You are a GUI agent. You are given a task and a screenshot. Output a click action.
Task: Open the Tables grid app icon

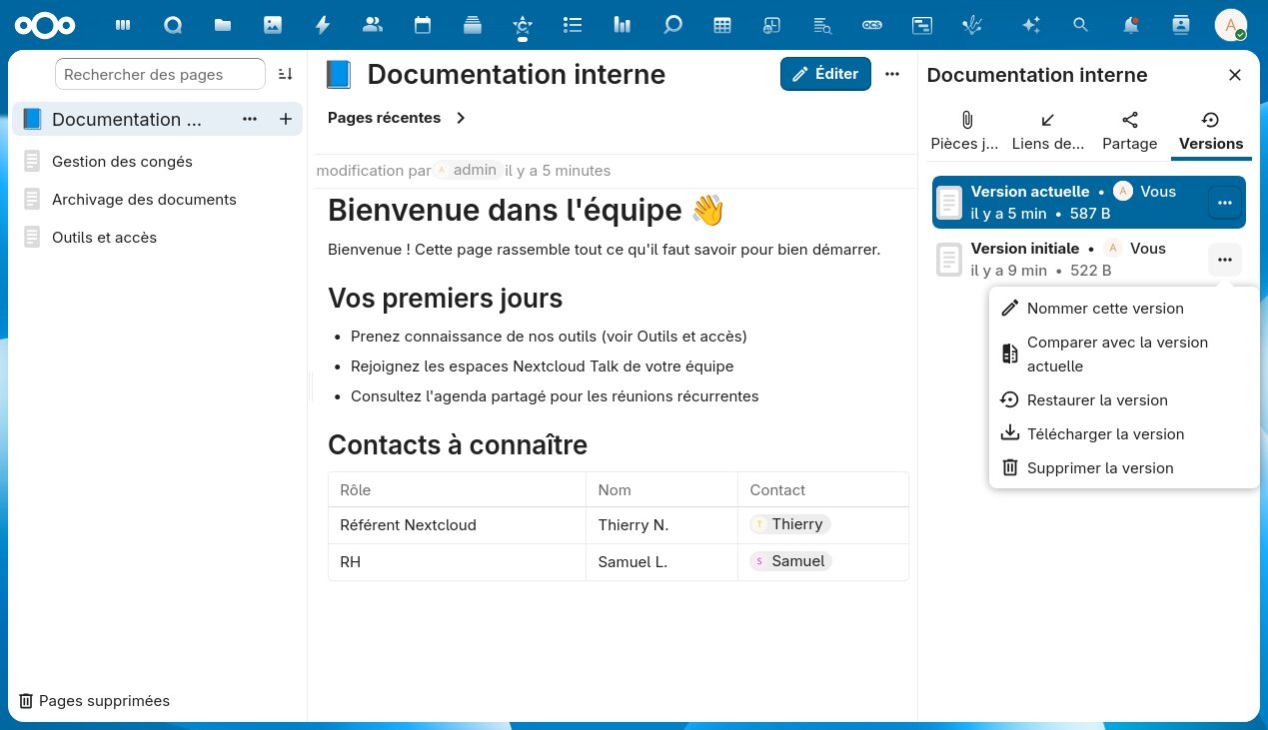click(722, 25)
